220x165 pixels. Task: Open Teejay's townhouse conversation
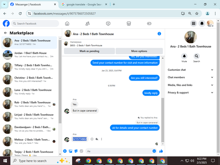coord(29,152)
